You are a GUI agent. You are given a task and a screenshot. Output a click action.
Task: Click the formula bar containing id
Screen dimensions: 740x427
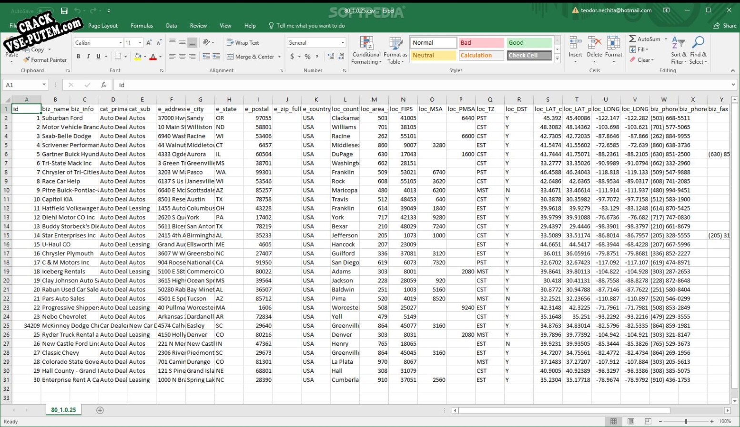click(x=422, y=85)
